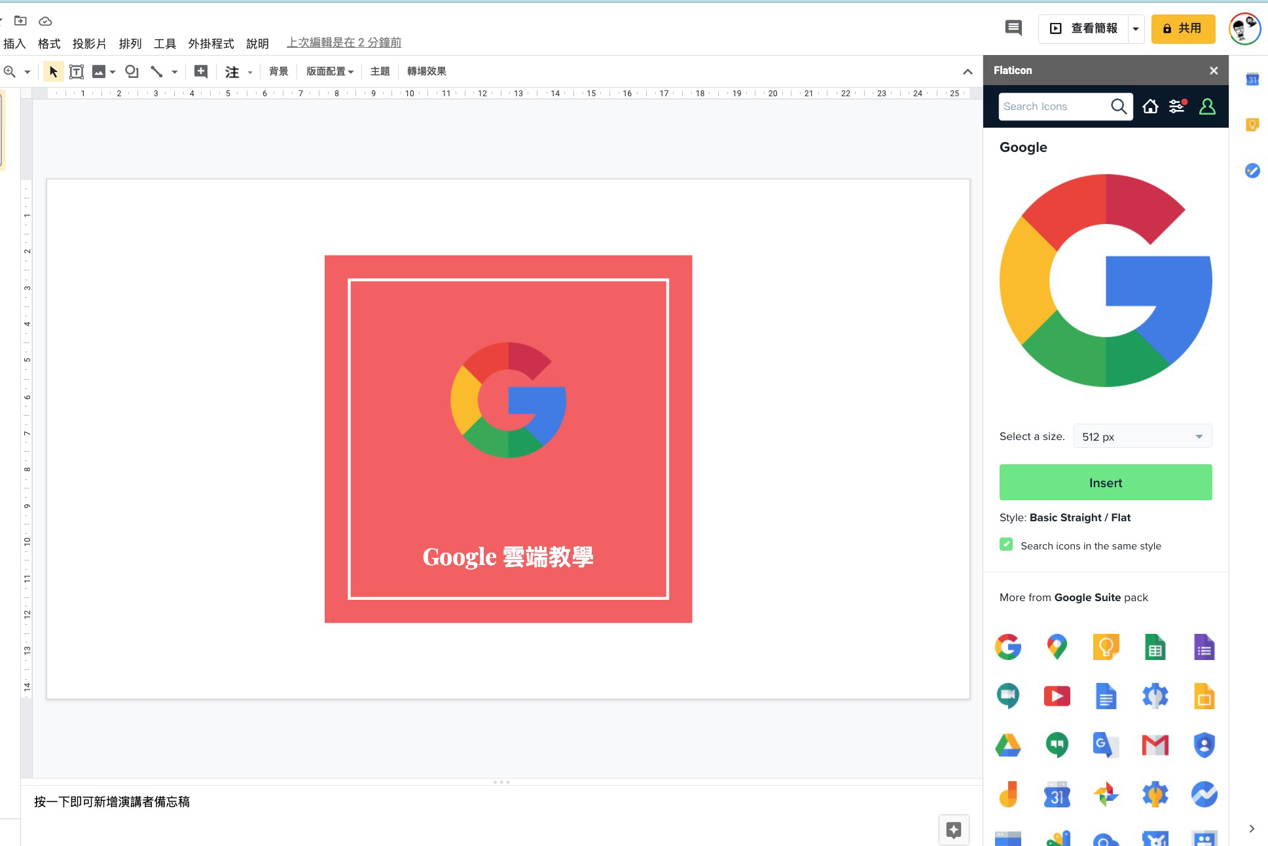1268x846 pixels.
Task: Click the yellow 共用 share button
Action: tap(1183, 28)
